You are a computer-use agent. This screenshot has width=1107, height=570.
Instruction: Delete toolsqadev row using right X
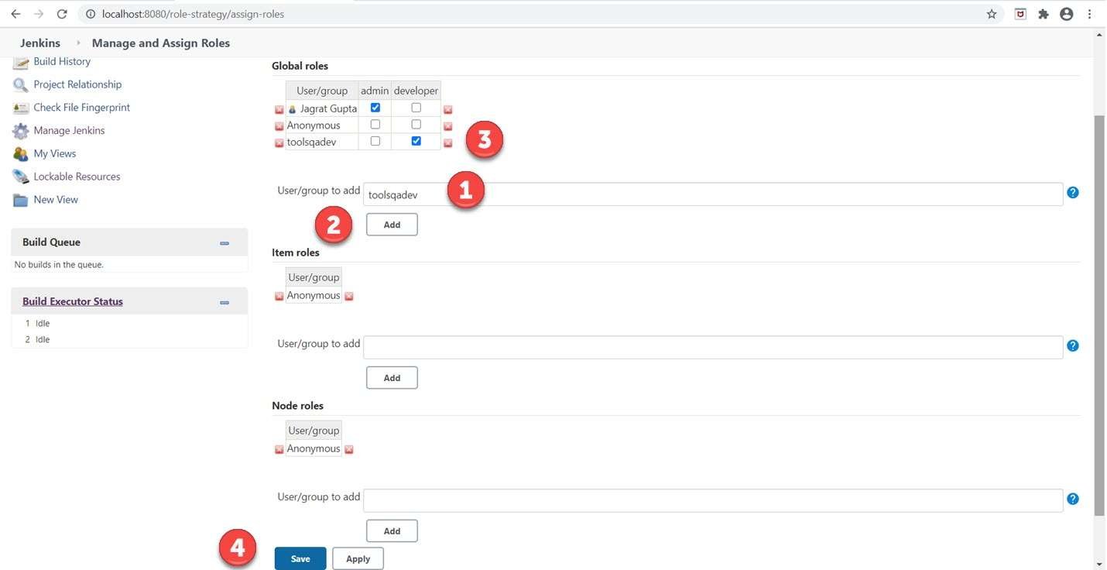coord(447,143)
